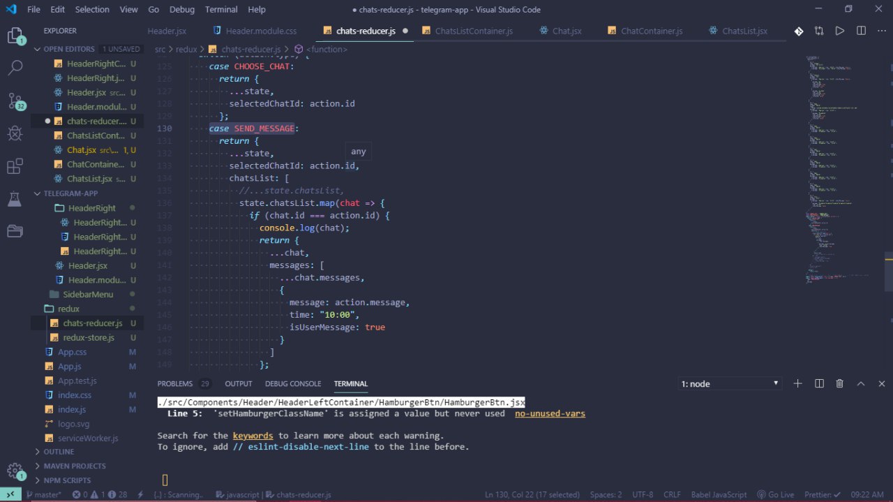The width and height of the screenshot is (893, 502).
Task: Click the no-unused-vars link in terminal
Action: click(550, 413)
